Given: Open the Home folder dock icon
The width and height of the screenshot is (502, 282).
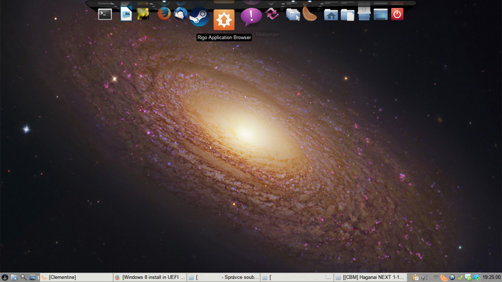Looking at the screenshot, I should tap(331, 15).
